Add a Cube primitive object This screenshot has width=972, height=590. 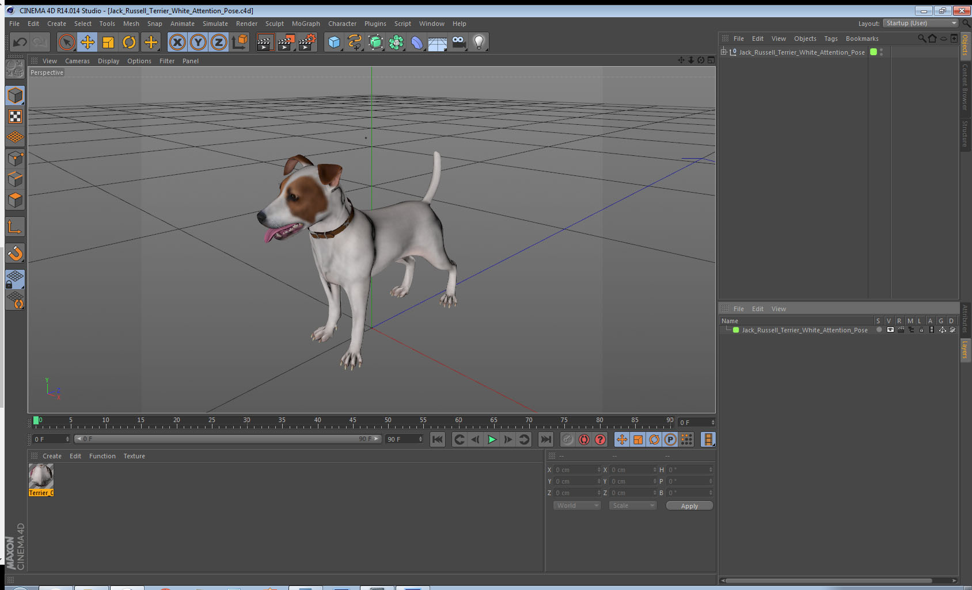[334, 42]
